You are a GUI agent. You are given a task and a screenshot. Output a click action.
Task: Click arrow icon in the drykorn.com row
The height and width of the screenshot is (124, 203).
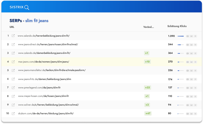[x=195, y=114]
